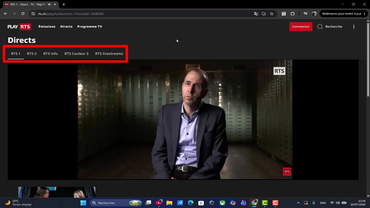Go back to the previous page

click(5, 14)
